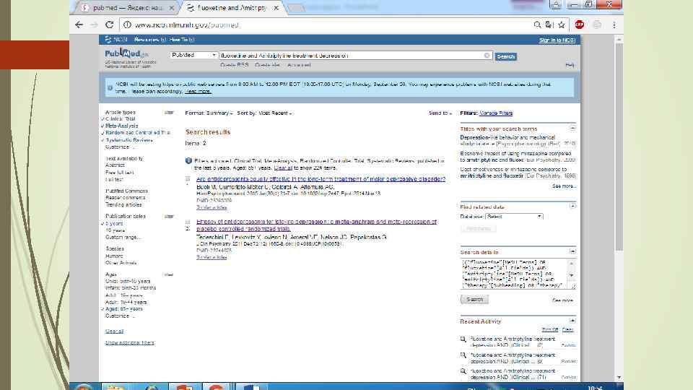Open the Database Select dropdown

click(514, 217)
